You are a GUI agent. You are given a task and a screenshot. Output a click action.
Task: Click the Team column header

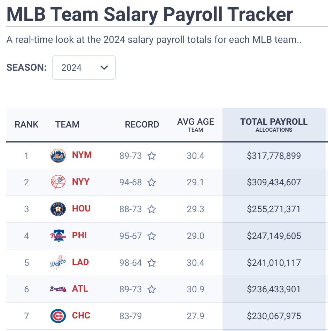67,124
